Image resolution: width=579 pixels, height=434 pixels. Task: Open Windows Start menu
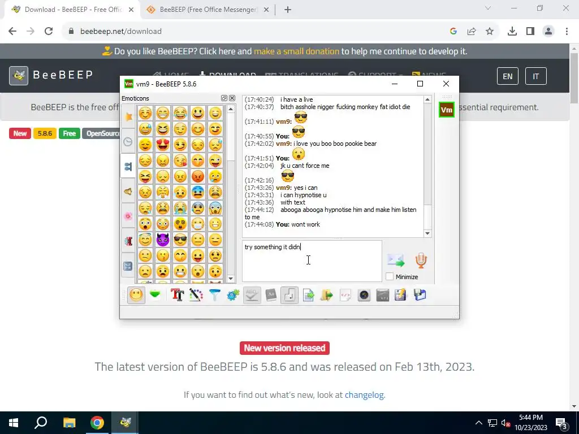coord(14,423)
